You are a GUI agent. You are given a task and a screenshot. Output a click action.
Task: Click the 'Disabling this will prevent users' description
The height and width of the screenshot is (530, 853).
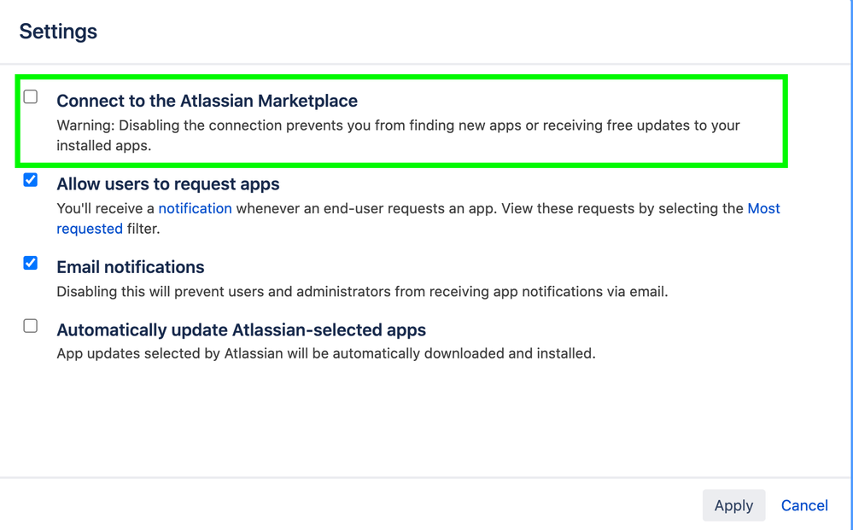(161, 292)
